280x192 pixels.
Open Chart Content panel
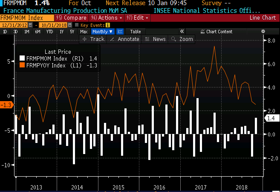(216, 32)
